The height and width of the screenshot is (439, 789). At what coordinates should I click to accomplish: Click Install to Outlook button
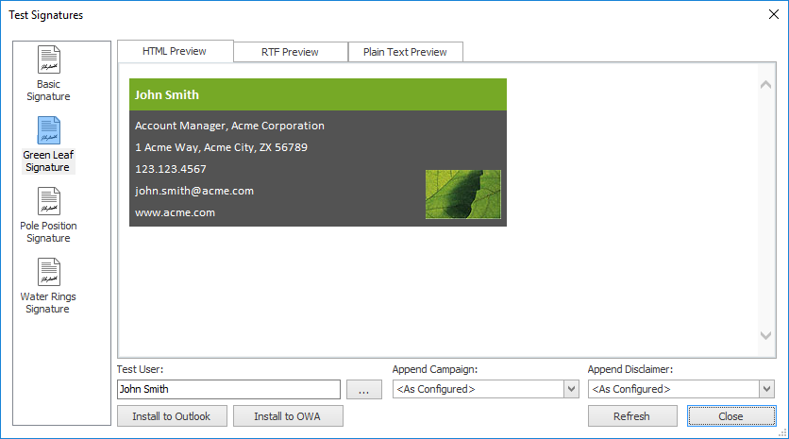tap(172, 416)
